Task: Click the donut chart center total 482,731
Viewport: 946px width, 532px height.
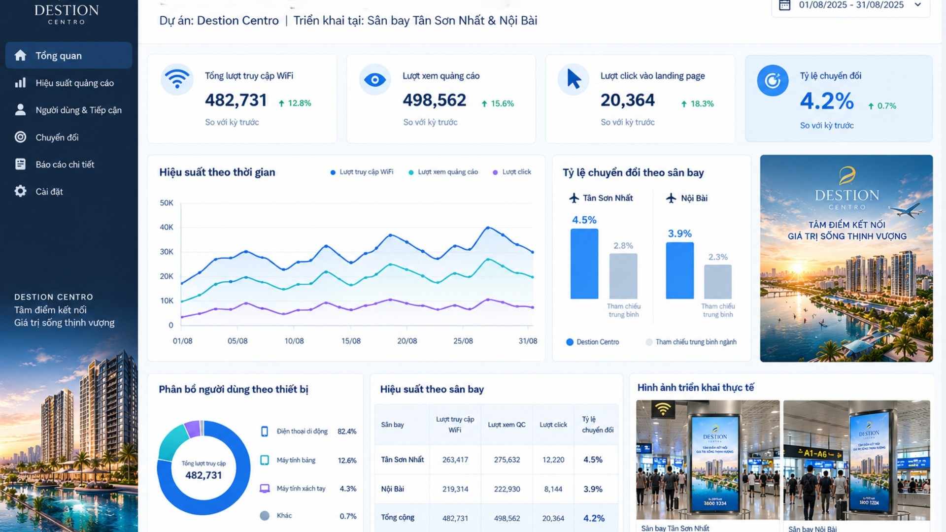Action: pyautogui.click(x=203, y=475)
